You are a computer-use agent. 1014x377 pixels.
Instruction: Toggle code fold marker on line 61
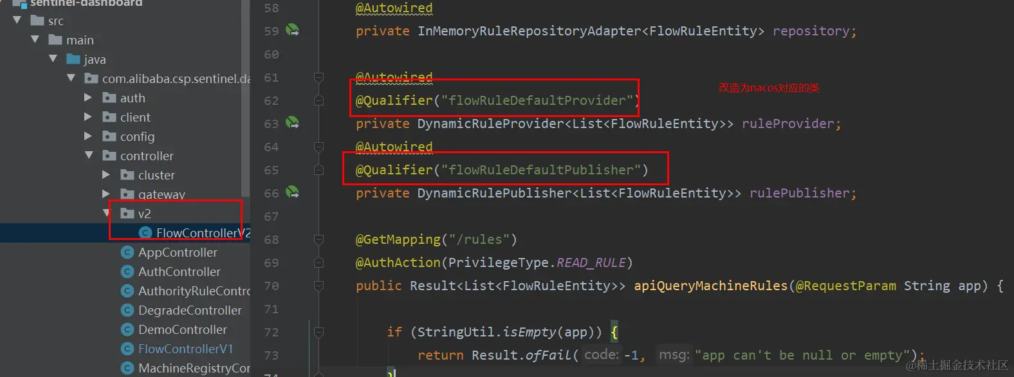(318, 78)
